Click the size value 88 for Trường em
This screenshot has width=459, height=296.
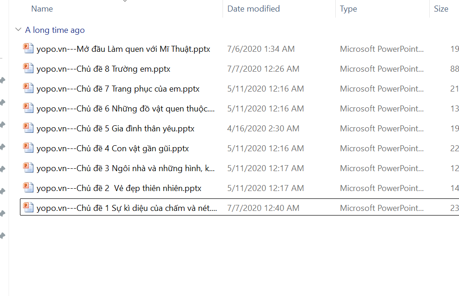[454, 69]
